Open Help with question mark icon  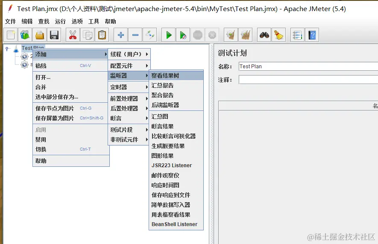click(x=312, y=35)
